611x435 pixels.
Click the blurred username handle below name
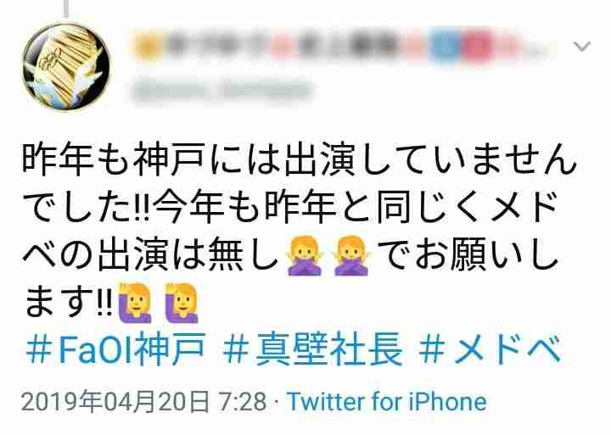pos(222,91)
